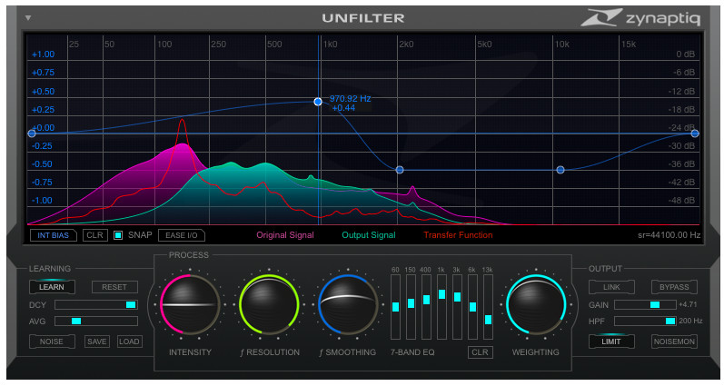Toggle the LINK button
Screen dimensions: 724x386
pos(611,287)
